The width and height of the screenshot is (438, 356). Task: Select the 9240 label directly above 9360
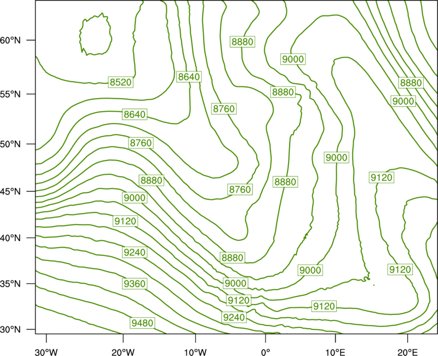click(135, 252)
